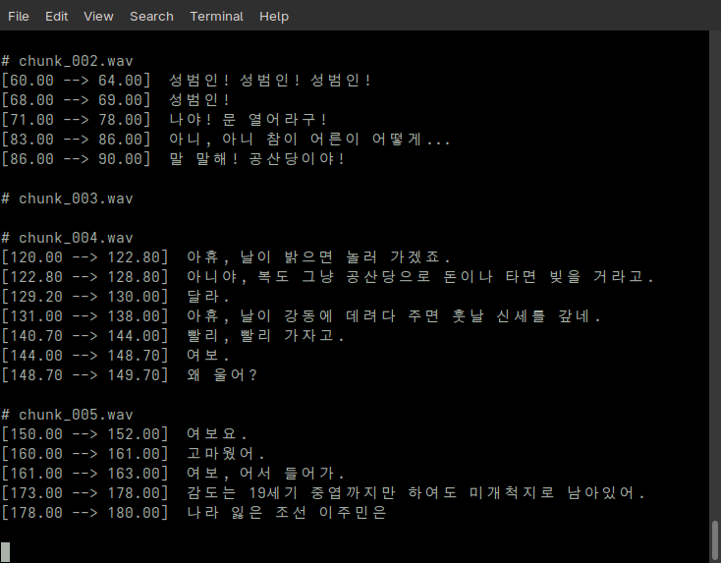Click the timestamp '[60.00 --> 64.00]'

coord(76,81)
